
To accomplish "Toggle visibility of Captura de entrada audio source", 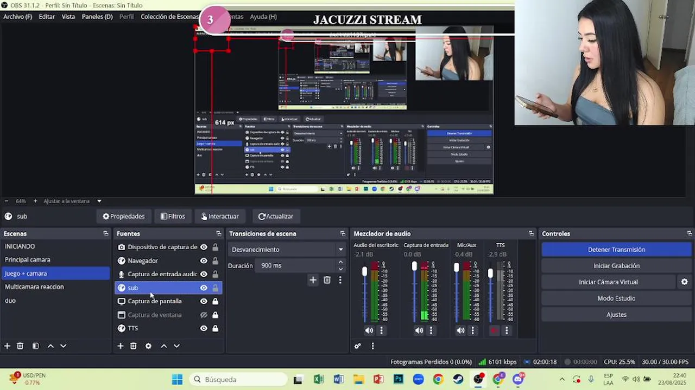I will coord(204,274).
